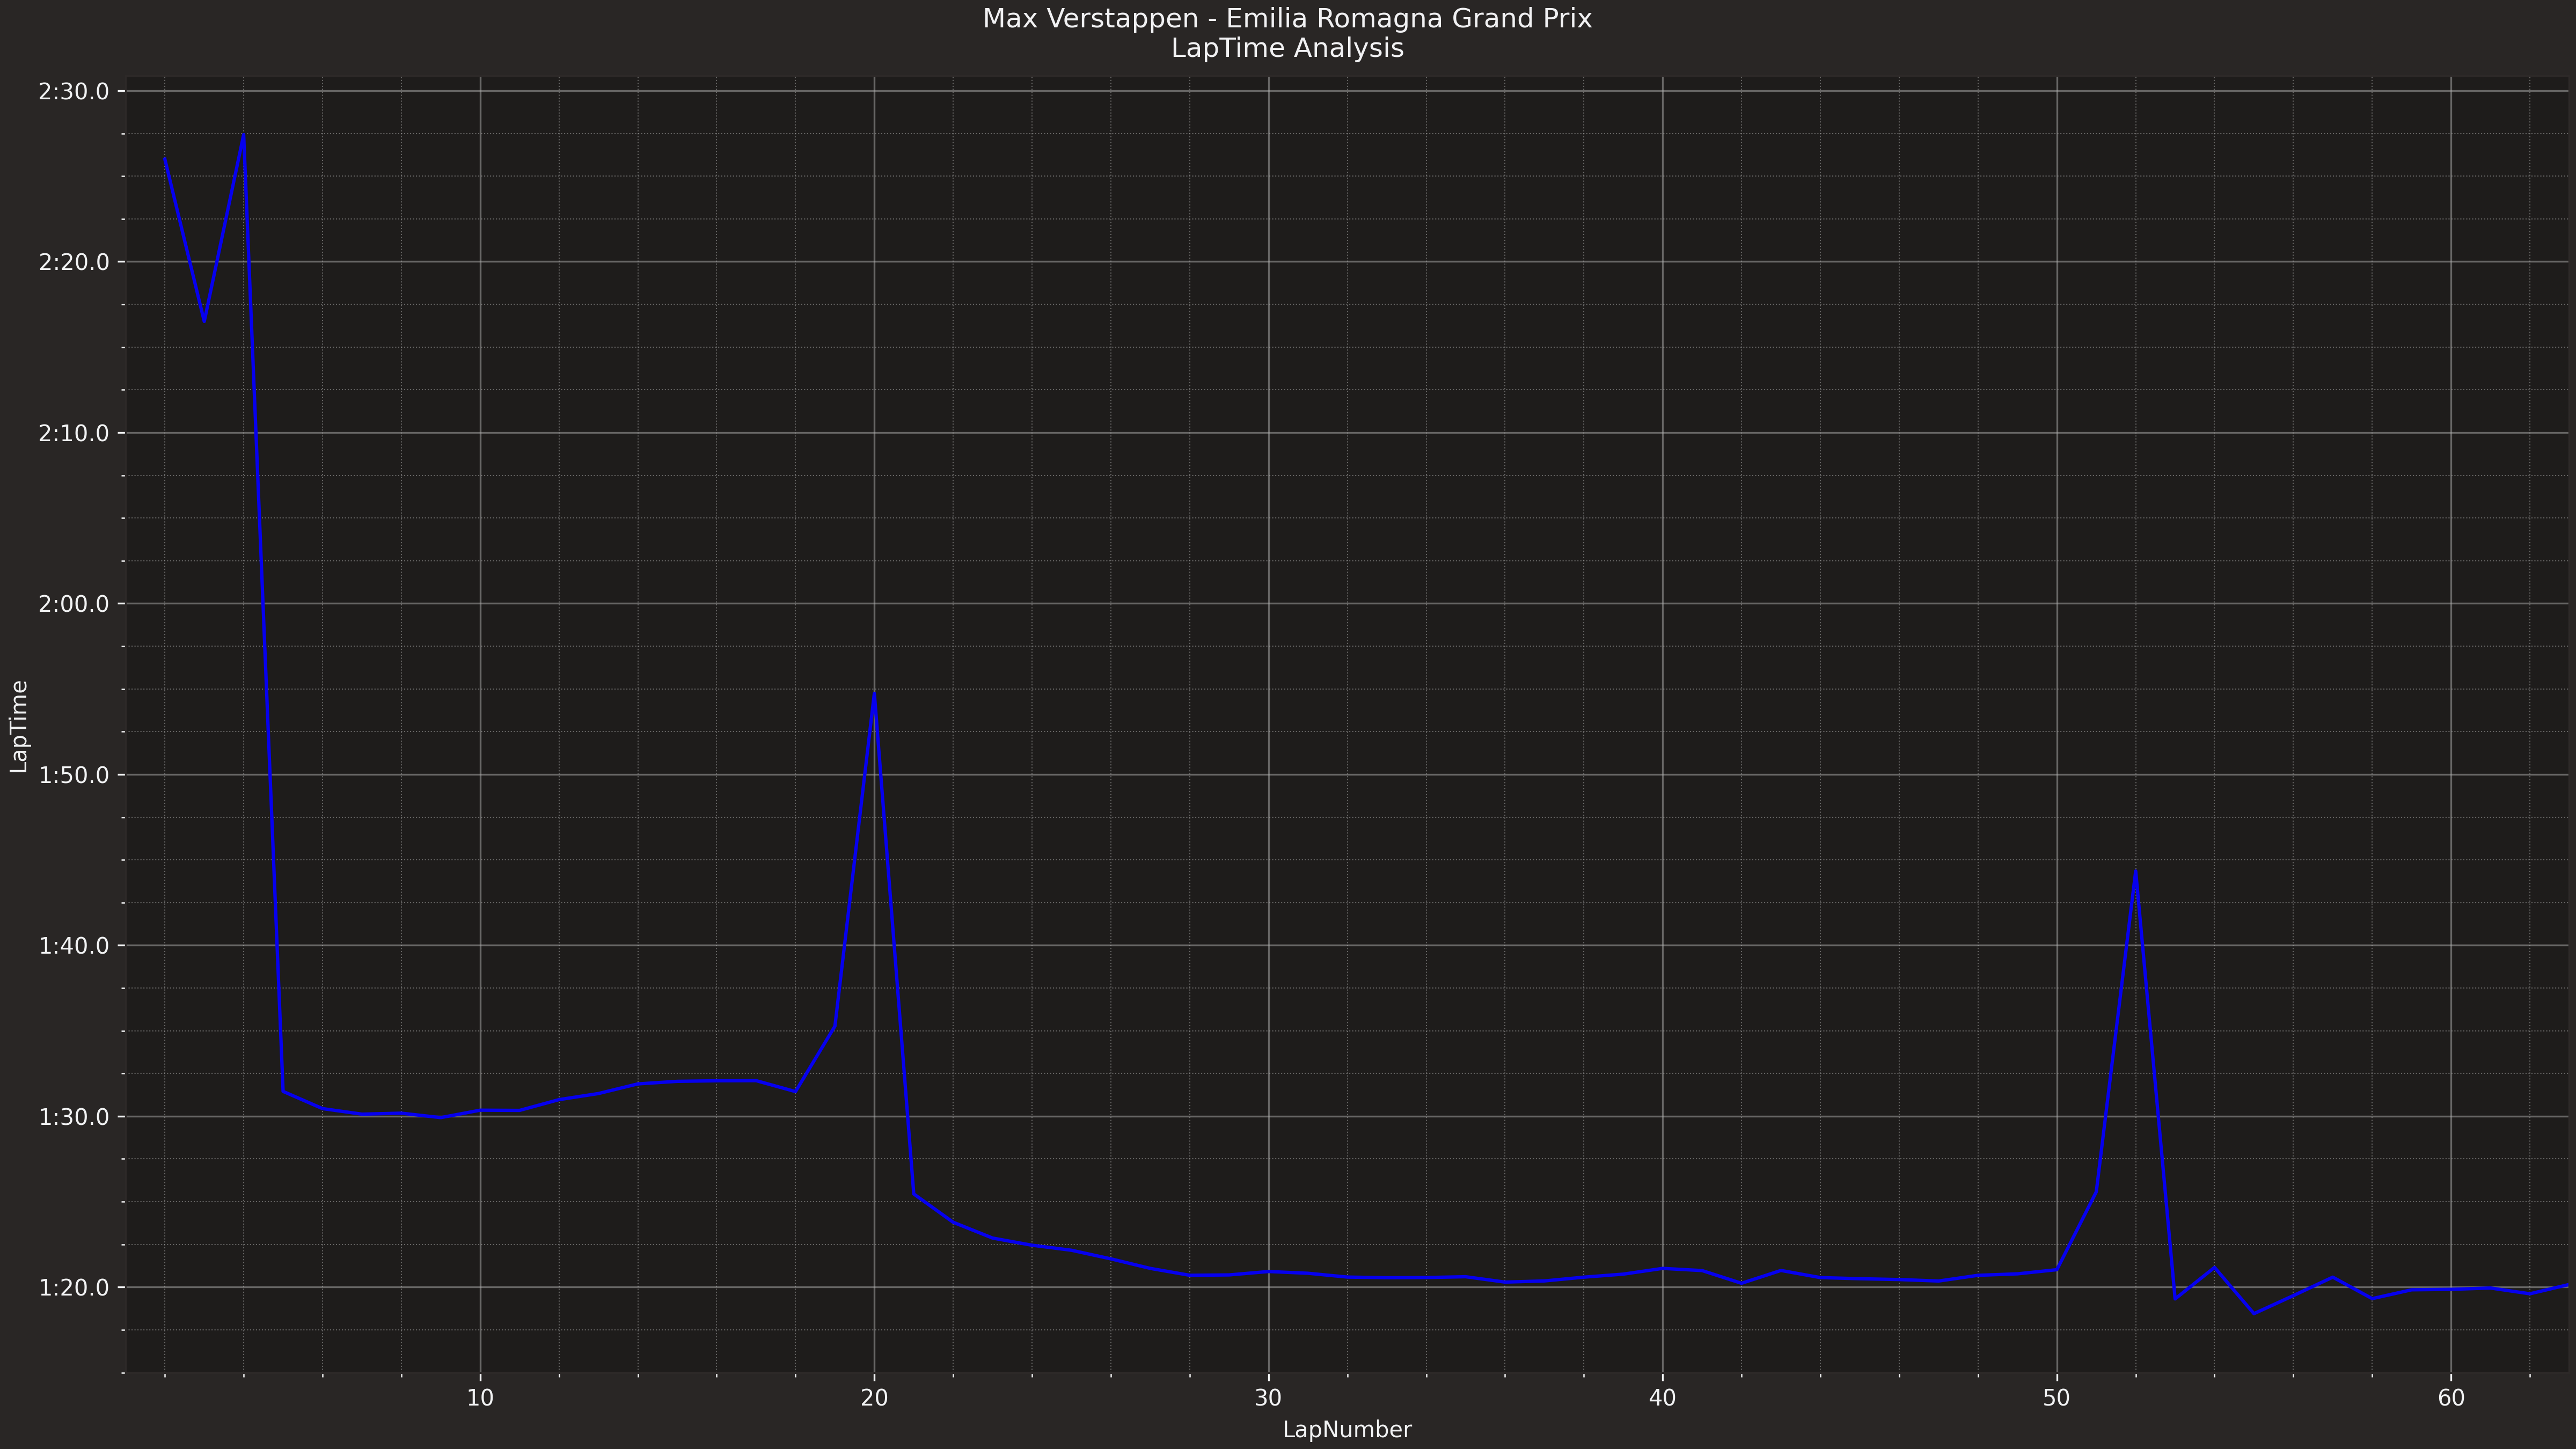Click the '2:00.0' y-axis tick label
2576x1449 pixels.
pyautogui.click(x=74, y=605)
